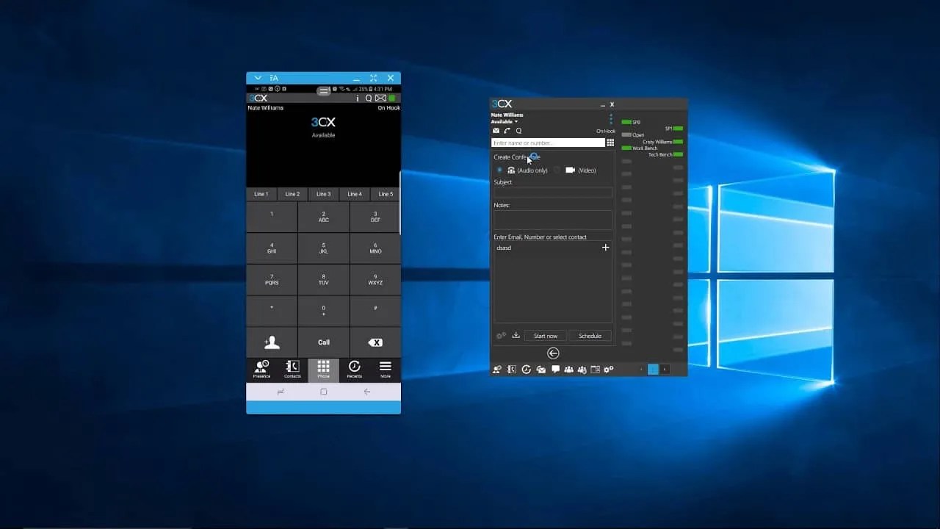Click the Cristy Williams BLF entry
The image size is (940, 529).
[663, 142]
